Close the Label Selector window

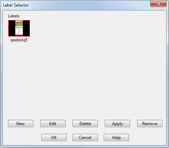[x=158, y=3]
